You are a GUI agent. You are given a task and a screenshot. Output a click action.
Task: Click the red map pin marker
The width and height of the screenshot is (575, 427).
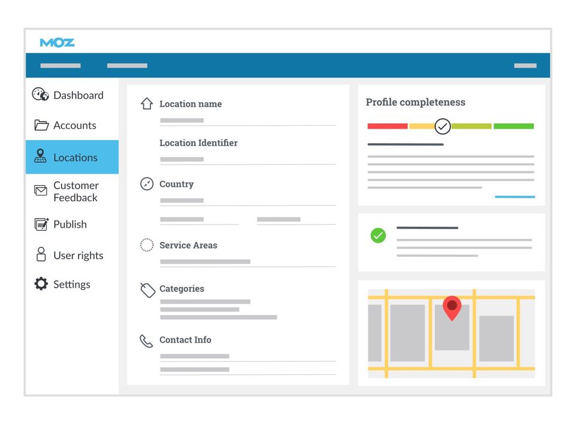click(452, 308)
